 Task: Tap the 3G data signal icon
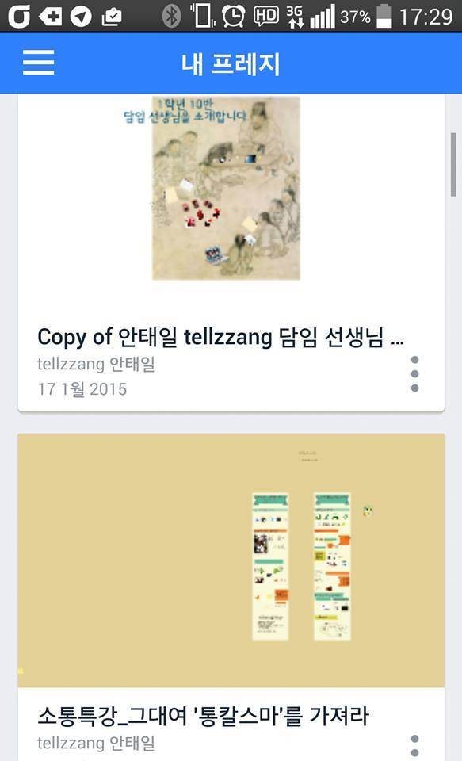[x=295, y=16]
